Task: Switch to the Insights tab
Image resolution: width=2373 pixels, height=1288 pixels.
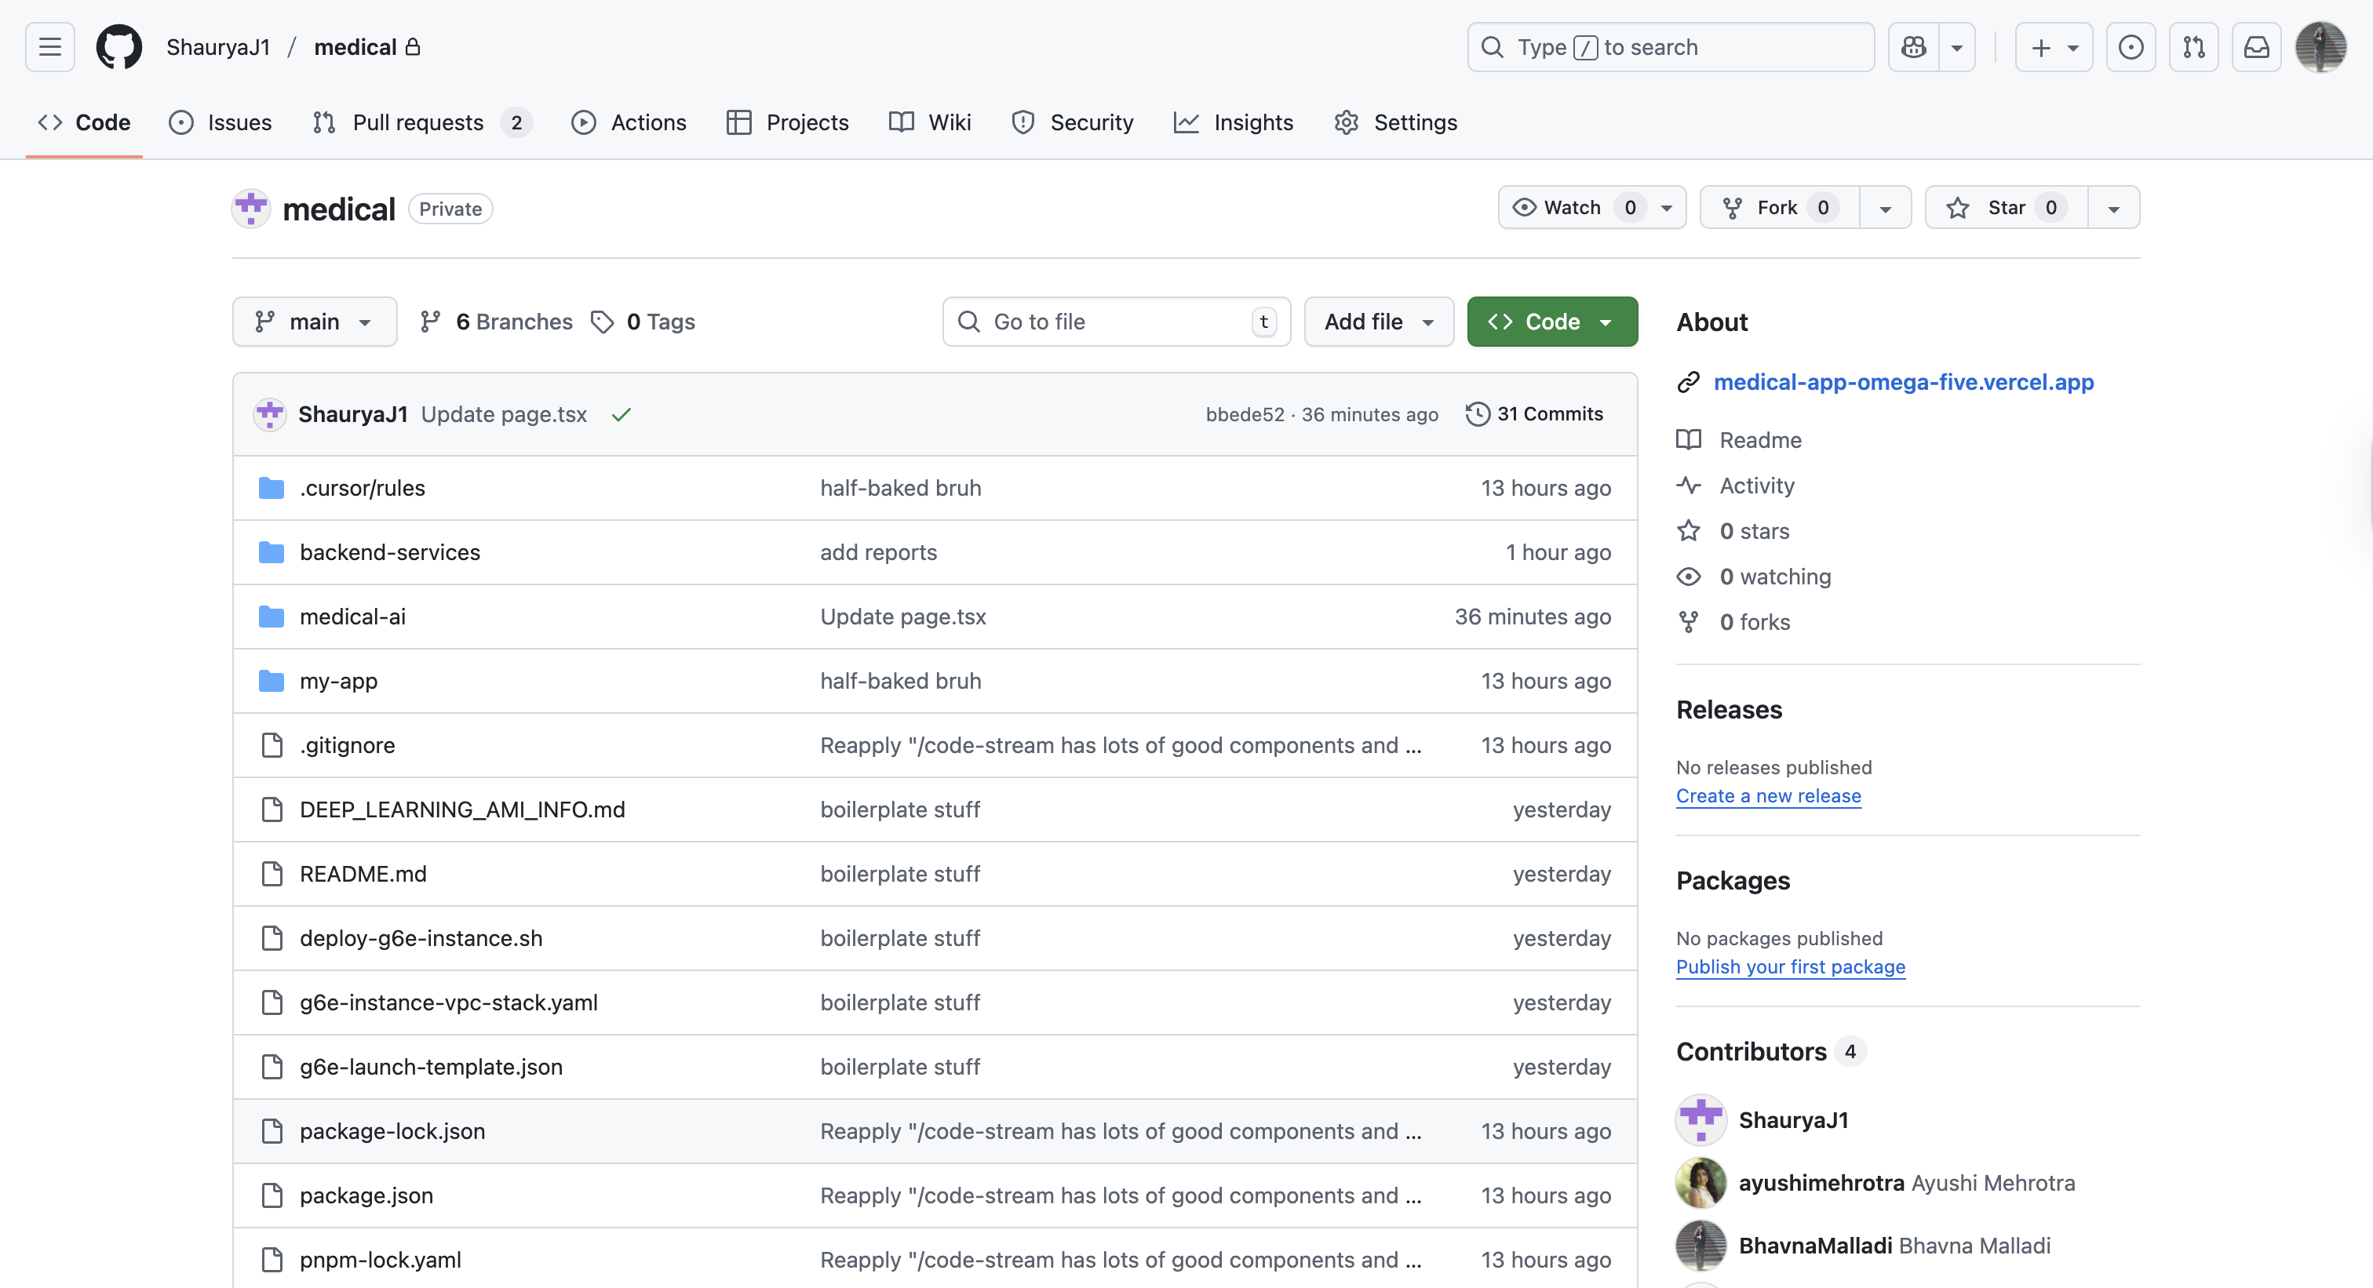Action: pos(1252,122)
